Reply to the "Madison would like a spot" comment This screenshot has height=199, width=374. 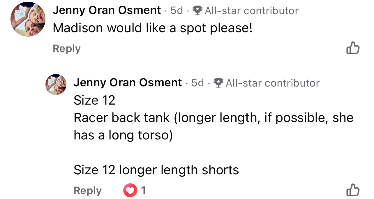click(x=66, y=49)
